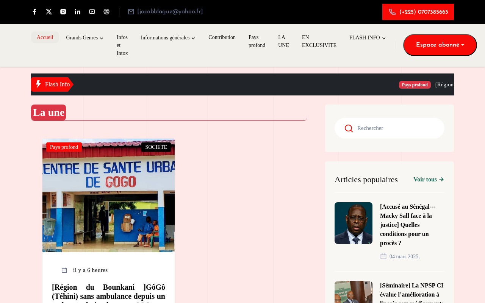Click the Voir tous link
This screenshot has height=303, width=485.
tap(429, 180)
